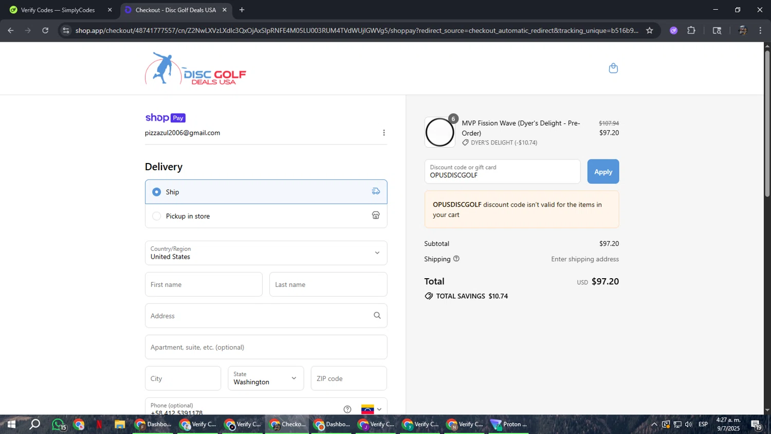Open Chrome side panel/media icon
This screenshot has width=771, height=434.
717,30
